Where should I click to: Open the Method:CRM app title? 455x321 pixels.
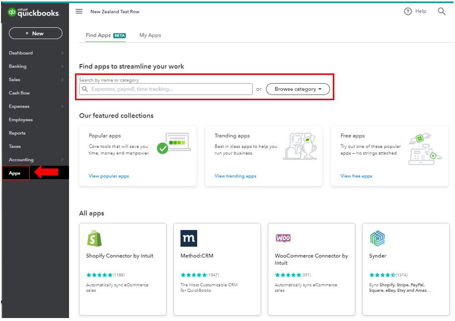[x=197, y=256]
